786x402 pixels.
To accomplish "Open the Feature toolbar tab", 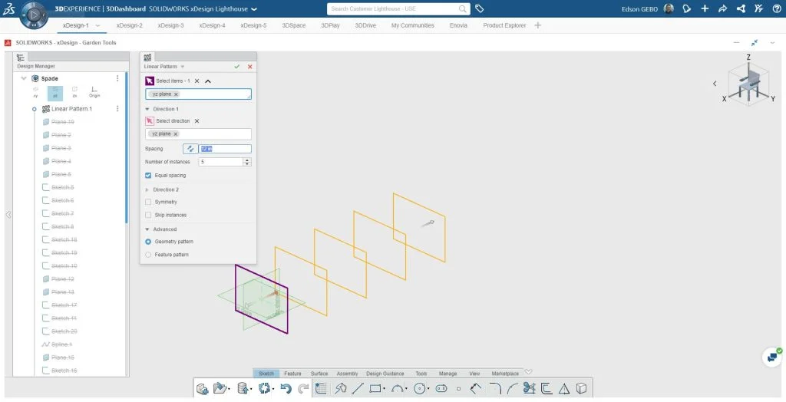I will 292,374.
